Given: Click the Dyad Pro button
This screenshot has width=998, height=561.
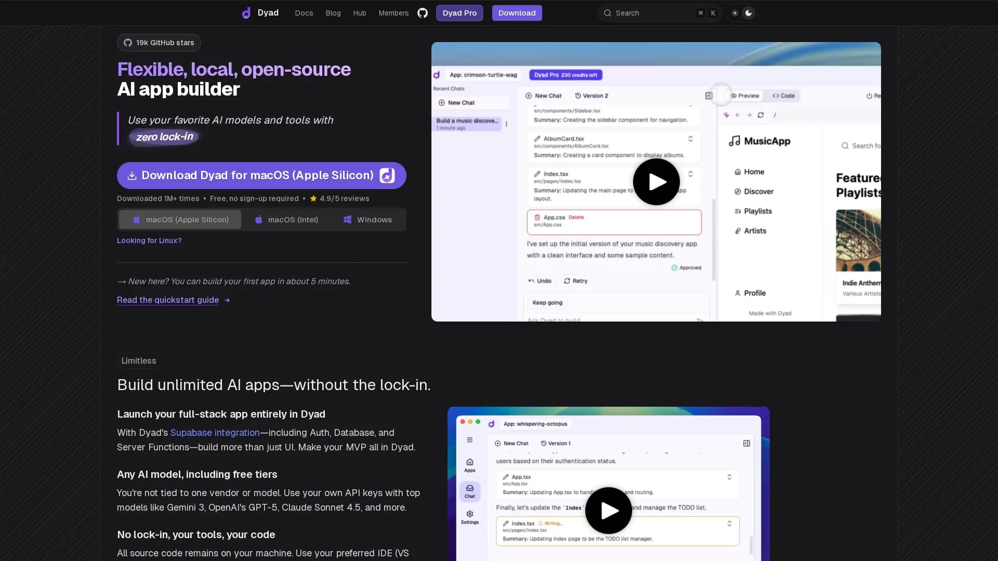Looking at the screenshot, I should click(x=459, y=13).
